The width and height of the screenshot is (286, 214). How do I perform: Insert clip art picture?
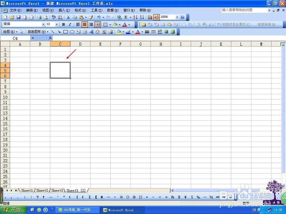104,32
